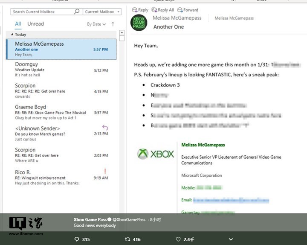307x245 pixels.
Task: Open the Current Mailbox scope dropdown
Action: pyautogui.click(x=102, y=12)
